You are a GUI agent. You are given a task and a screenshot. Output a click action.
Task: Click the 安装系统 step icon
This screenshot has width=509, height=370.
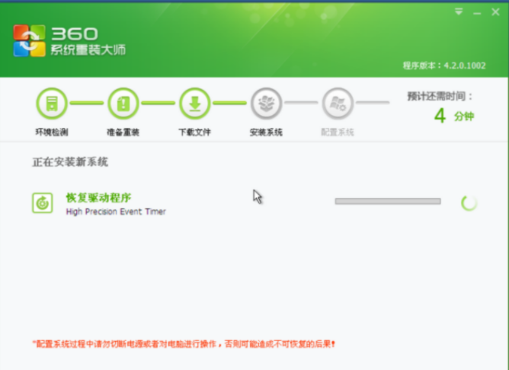tap(266, 104)
